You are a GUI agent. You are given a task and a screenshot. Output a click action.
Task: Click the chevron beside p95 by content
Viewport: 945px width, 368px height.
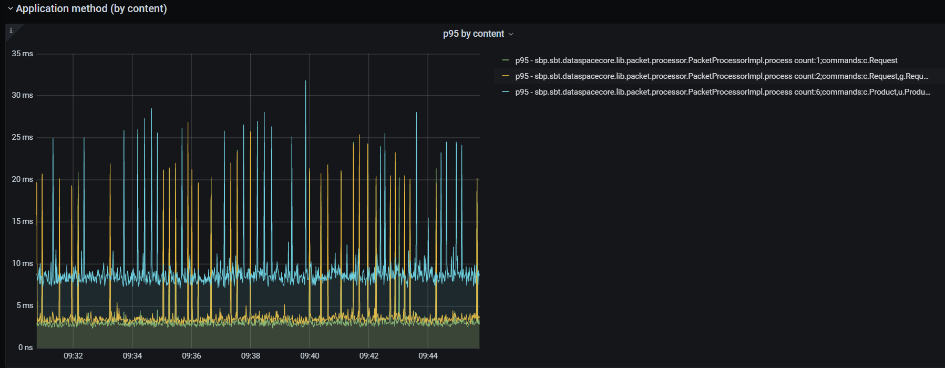(511, 34)
